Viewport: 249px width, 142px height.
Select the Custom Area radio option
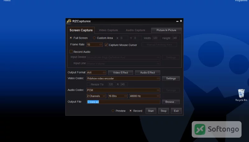(x=94, y=38)
